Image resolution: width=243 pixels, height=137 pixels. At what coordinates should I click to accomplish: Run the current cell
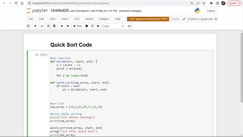click(x=78, y=26)
